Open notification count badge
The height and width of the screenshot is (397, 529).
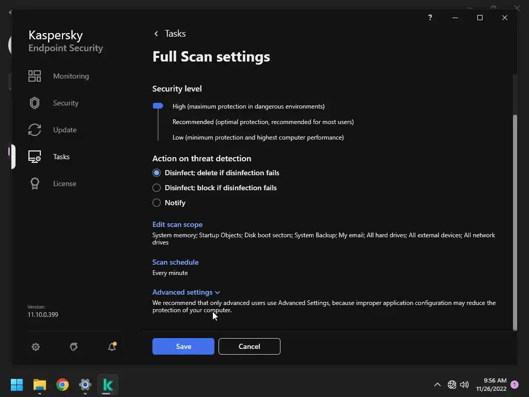tap(515, 385)
